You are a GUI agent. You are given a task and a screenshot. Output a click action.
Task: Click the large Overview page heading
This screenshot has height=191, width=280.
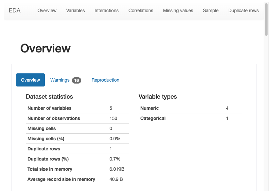45,48
